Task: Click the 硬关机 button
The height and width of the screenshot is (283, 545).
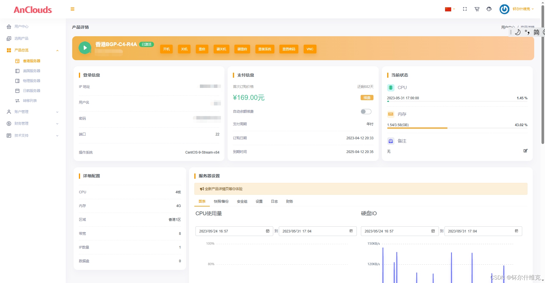Action: [221, 49]
